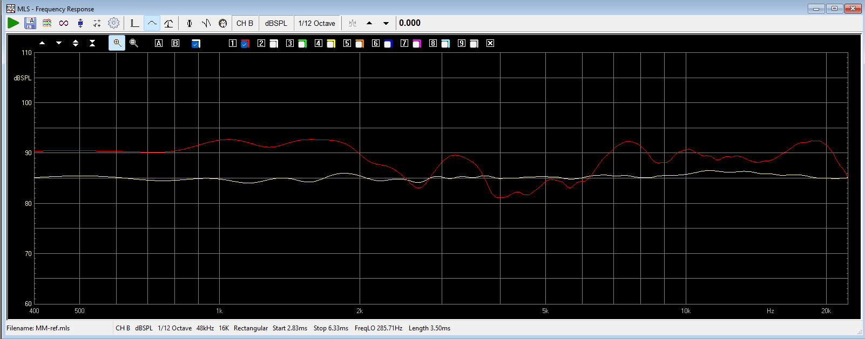The height and width of the screenshot is (339, 865).
Task: Click Stop 6.33ms in status bar
Action: click(331, 328)
